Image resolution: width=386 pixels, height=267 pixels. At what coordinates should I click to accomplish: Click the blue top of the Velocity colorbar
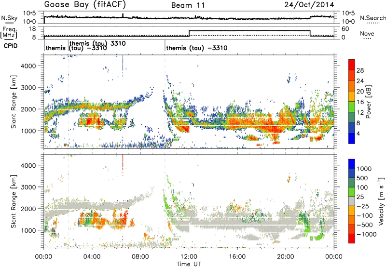click(x=352, y=164)
